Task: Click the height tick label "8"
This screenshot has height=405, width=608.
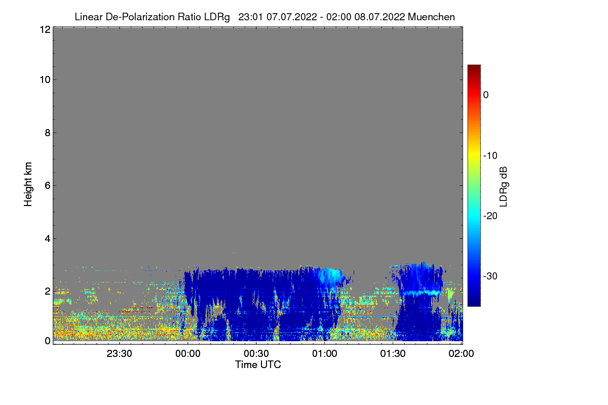Action: tap(47, 133)
